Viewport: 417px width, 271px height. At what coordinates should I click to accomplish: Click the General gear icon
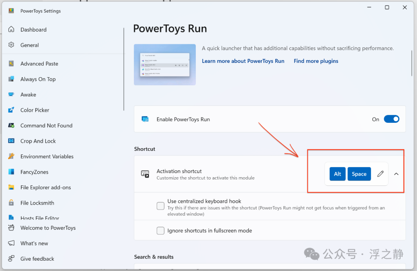11,45
